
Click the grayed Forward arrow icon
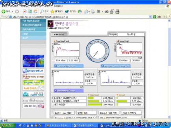click(x=17, y=12)
